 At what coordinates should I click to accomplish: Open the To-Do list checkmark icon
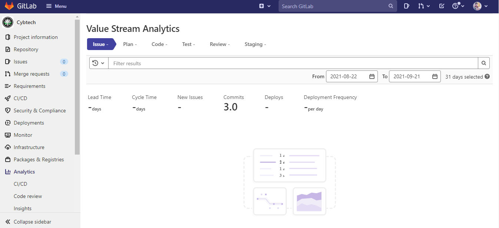click(442, 6)
